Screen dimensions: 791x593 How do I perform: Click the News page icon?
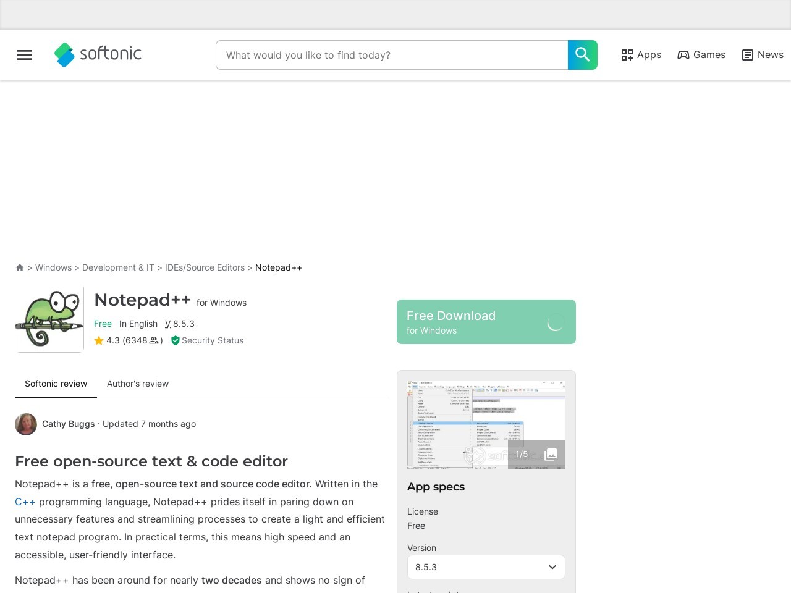pyautogui.click(x=748, y=55)
